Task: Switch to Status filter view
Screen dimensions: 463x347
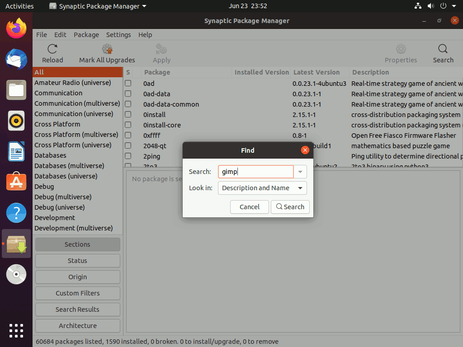Action: 78,261
